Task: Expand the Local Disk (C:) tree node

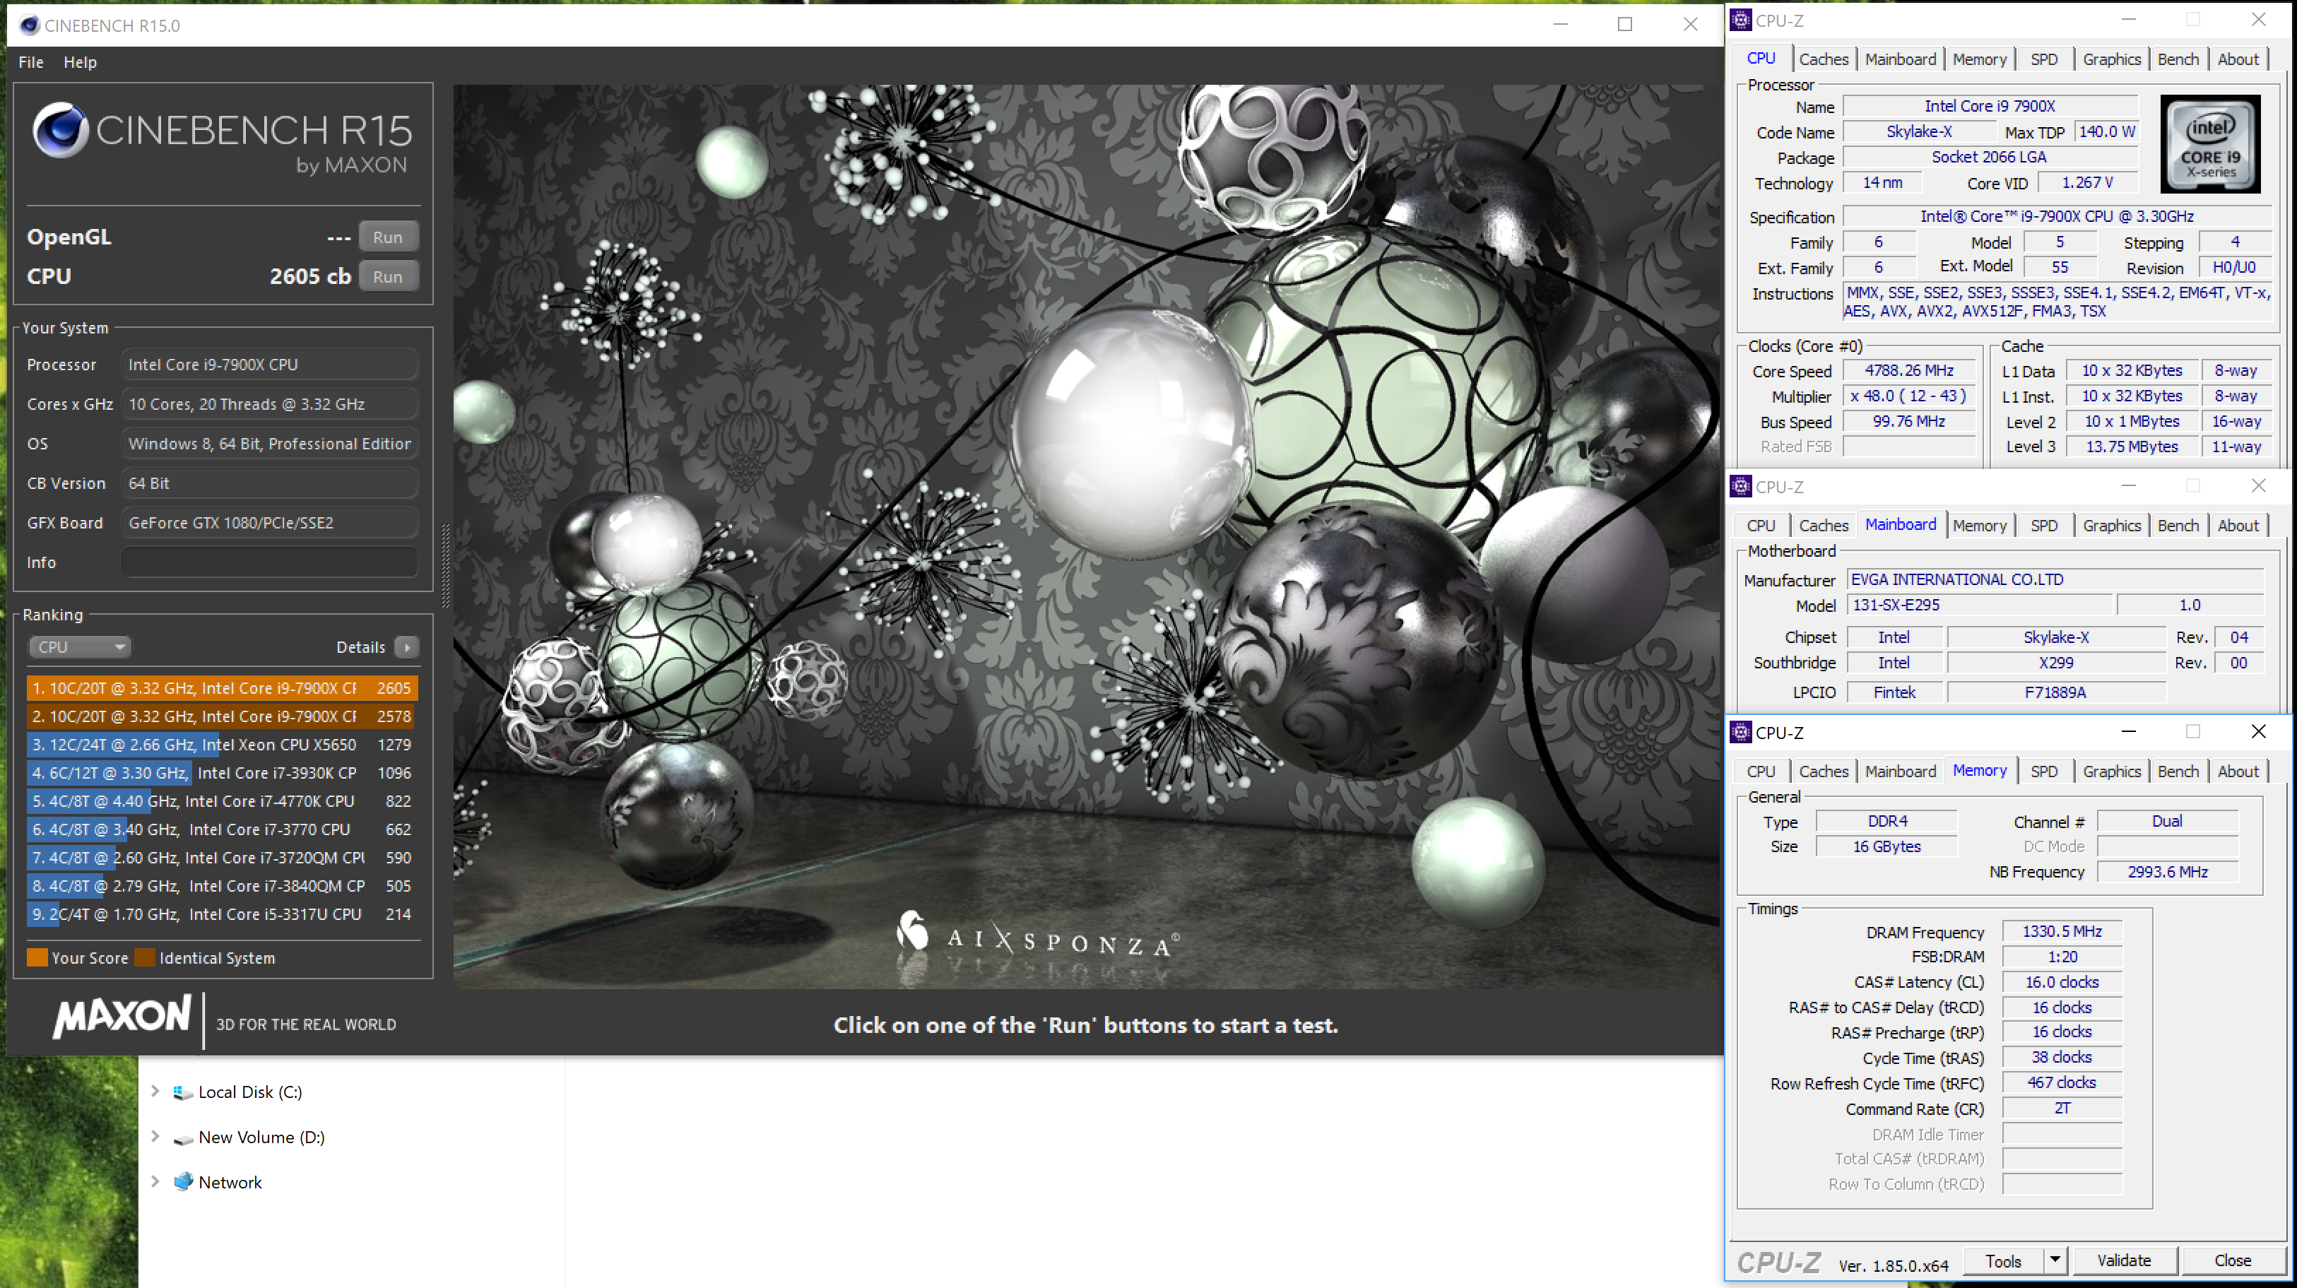Action: 155,1091
